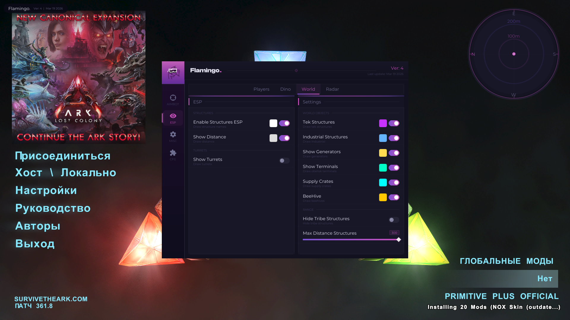Image resolution: width=570 pixels, height=320 pixels.
Task: Enable Show Turrets switch
Action: pos(284,161)
